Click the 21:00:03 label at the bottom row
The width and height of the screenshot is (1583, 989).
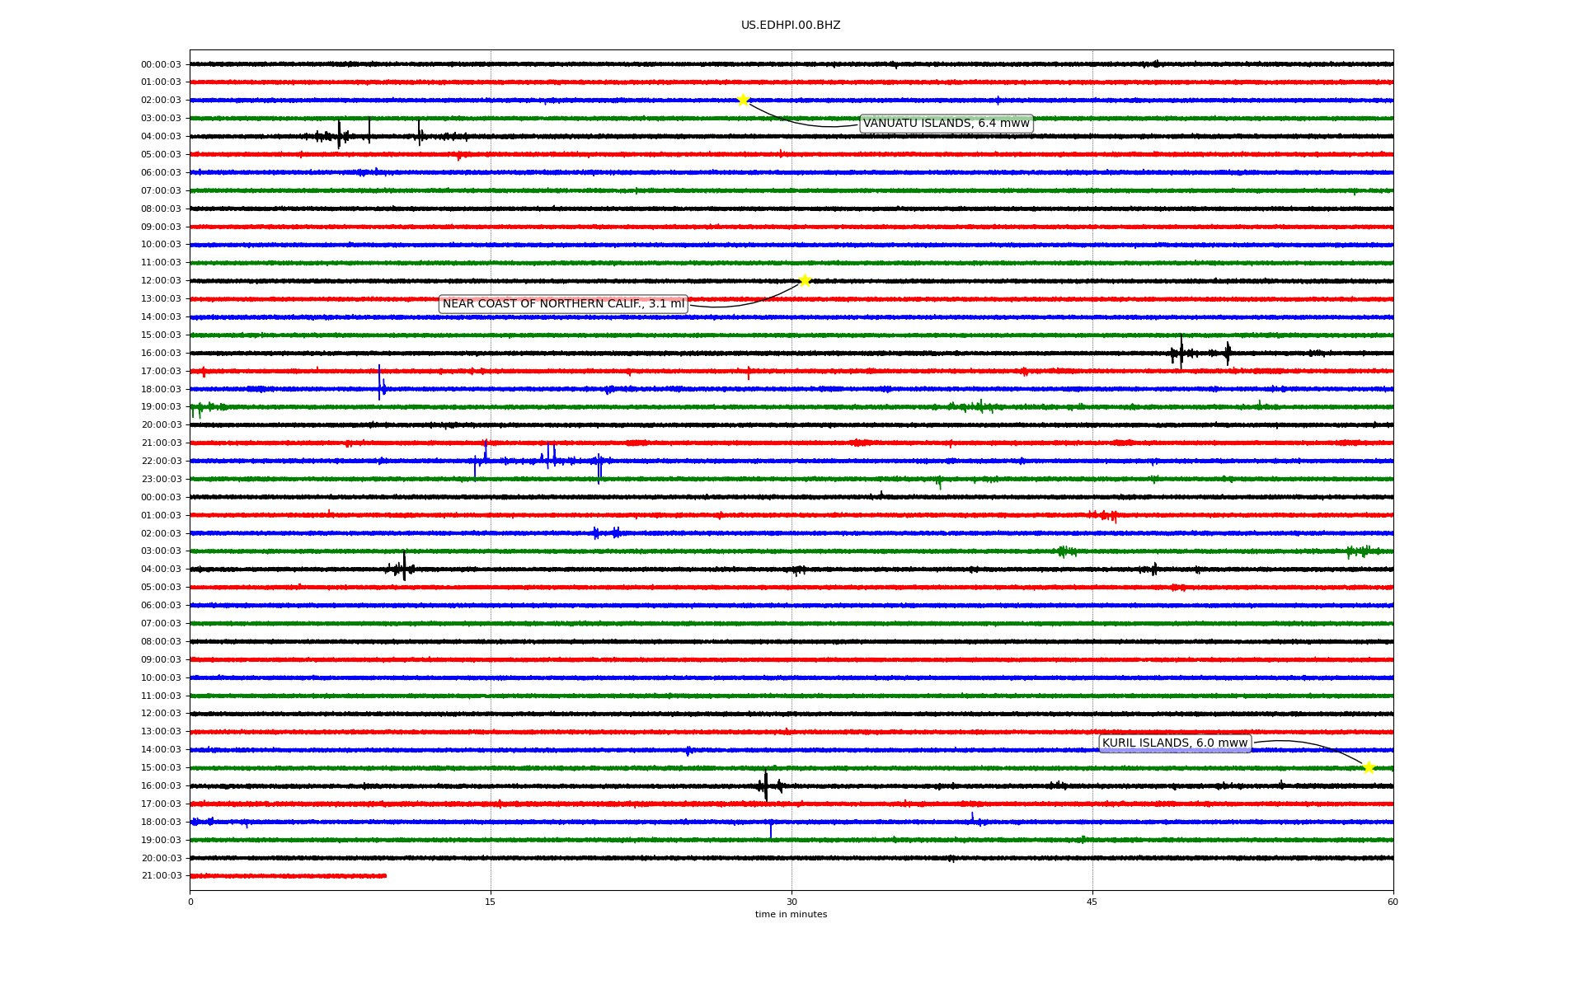point(161,875)
